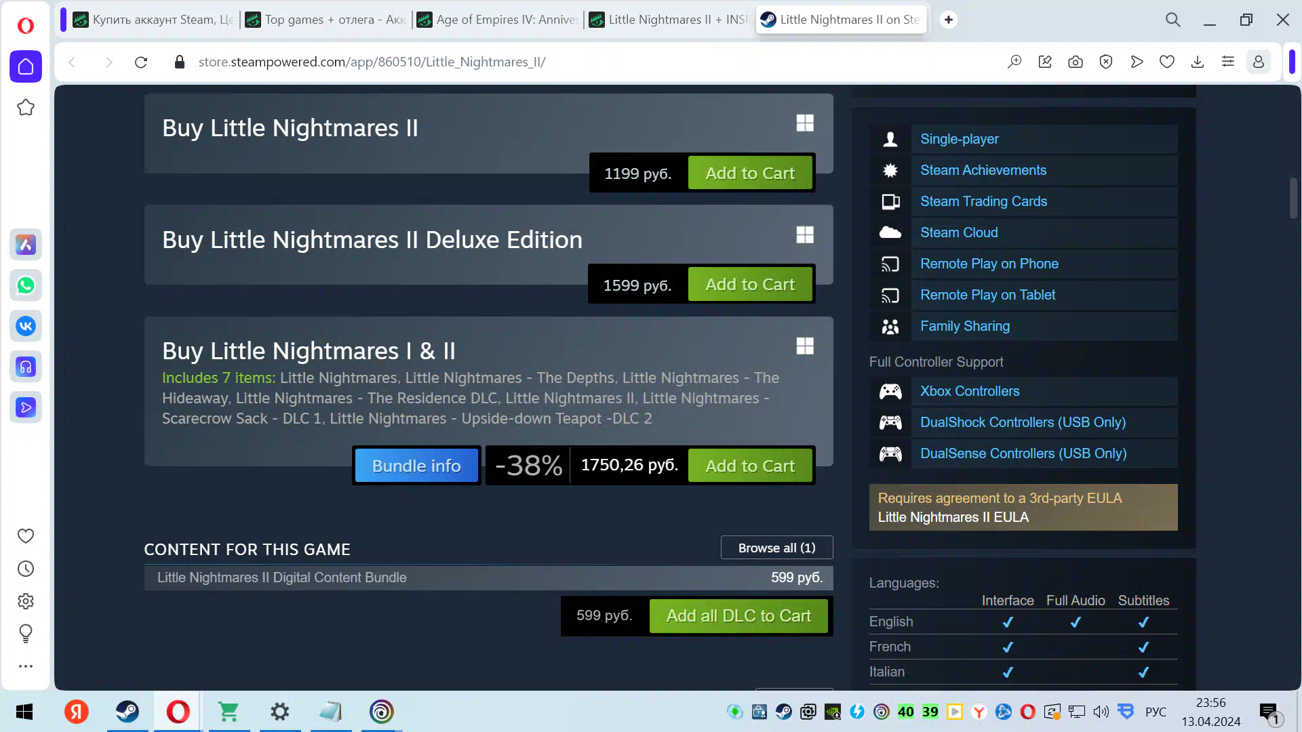Open Opera start page home icon
1302x732 pixels.
click(x=26, y=66)
